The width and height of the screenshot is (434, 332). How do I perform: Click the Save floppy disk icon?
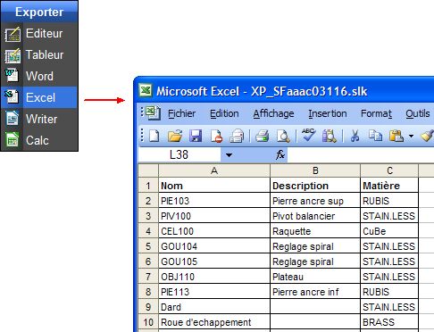196,137
